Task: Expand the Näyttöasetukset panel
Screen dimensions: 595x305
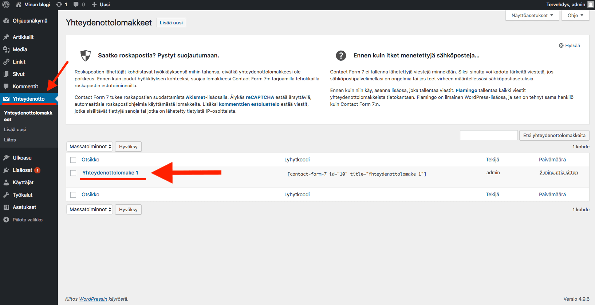Action: [x=532, y=15]
